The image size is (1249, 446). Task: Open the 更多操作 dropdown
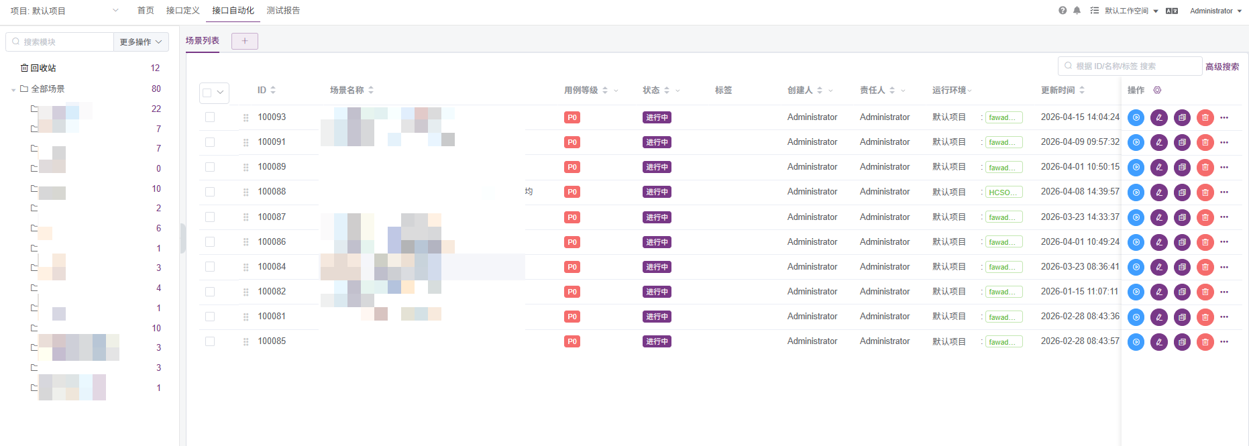[x=140, y=42]
